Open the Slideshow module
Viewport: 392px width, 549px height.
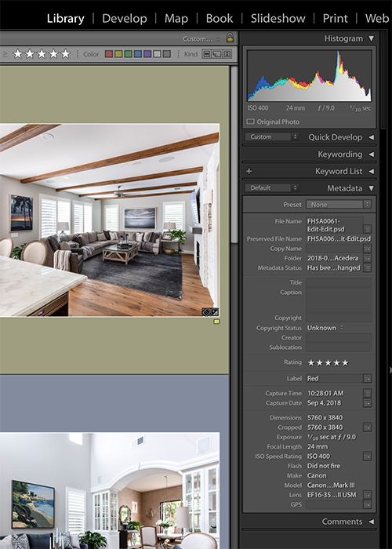click(278, 18)
